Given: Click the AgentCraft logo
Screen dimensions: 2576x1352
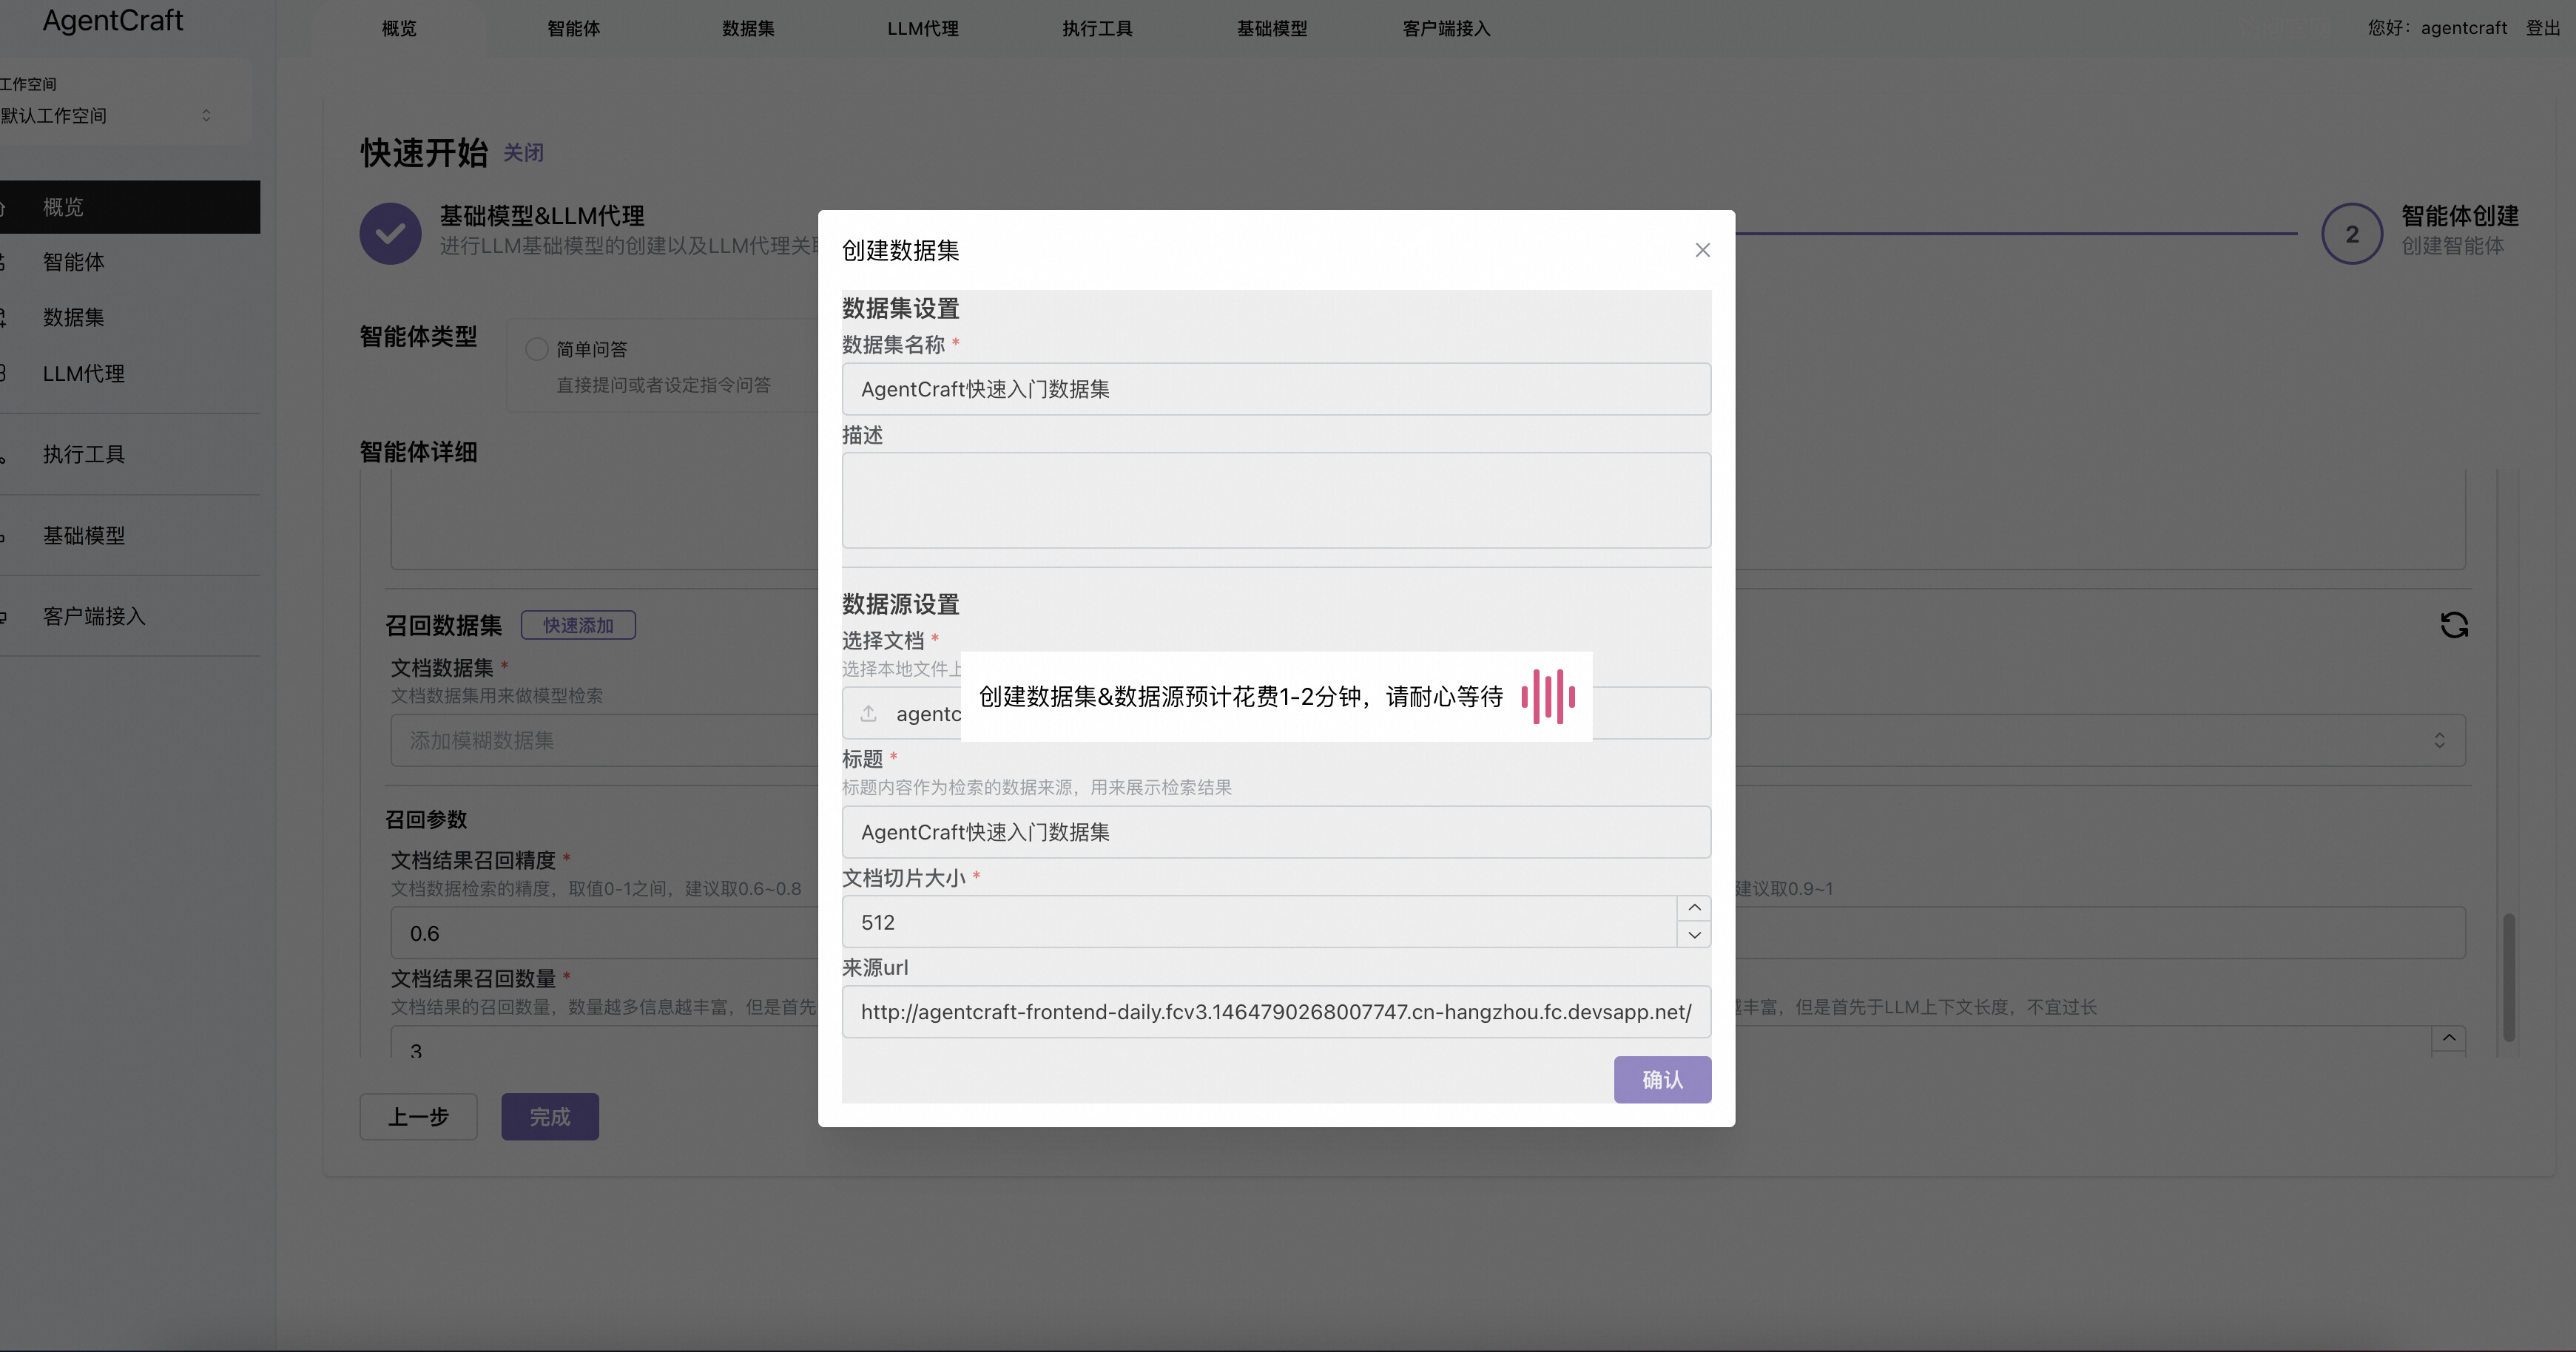Looking at the screenshot, I should tap(112, 21).
